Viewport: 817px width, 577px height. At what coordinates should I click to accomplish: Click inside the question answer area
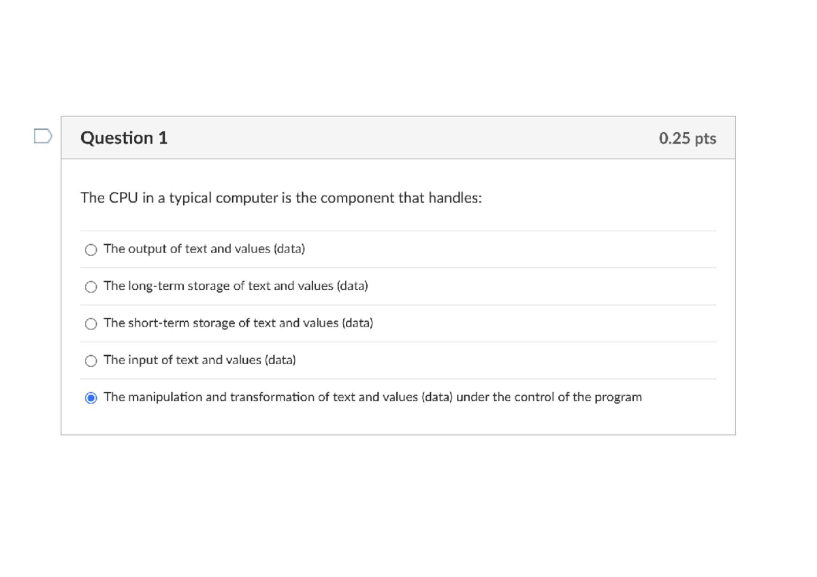click(x=398, y=306)
